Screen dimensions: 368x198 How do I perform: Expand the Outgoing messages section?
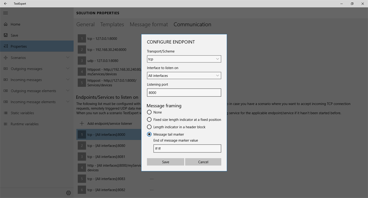pos(68,69)
